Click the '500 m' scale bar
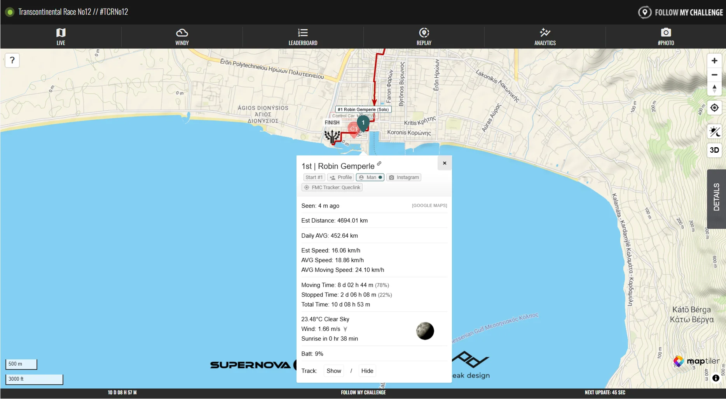Viewport: 726px width, 399px height. tap(21, 364)
